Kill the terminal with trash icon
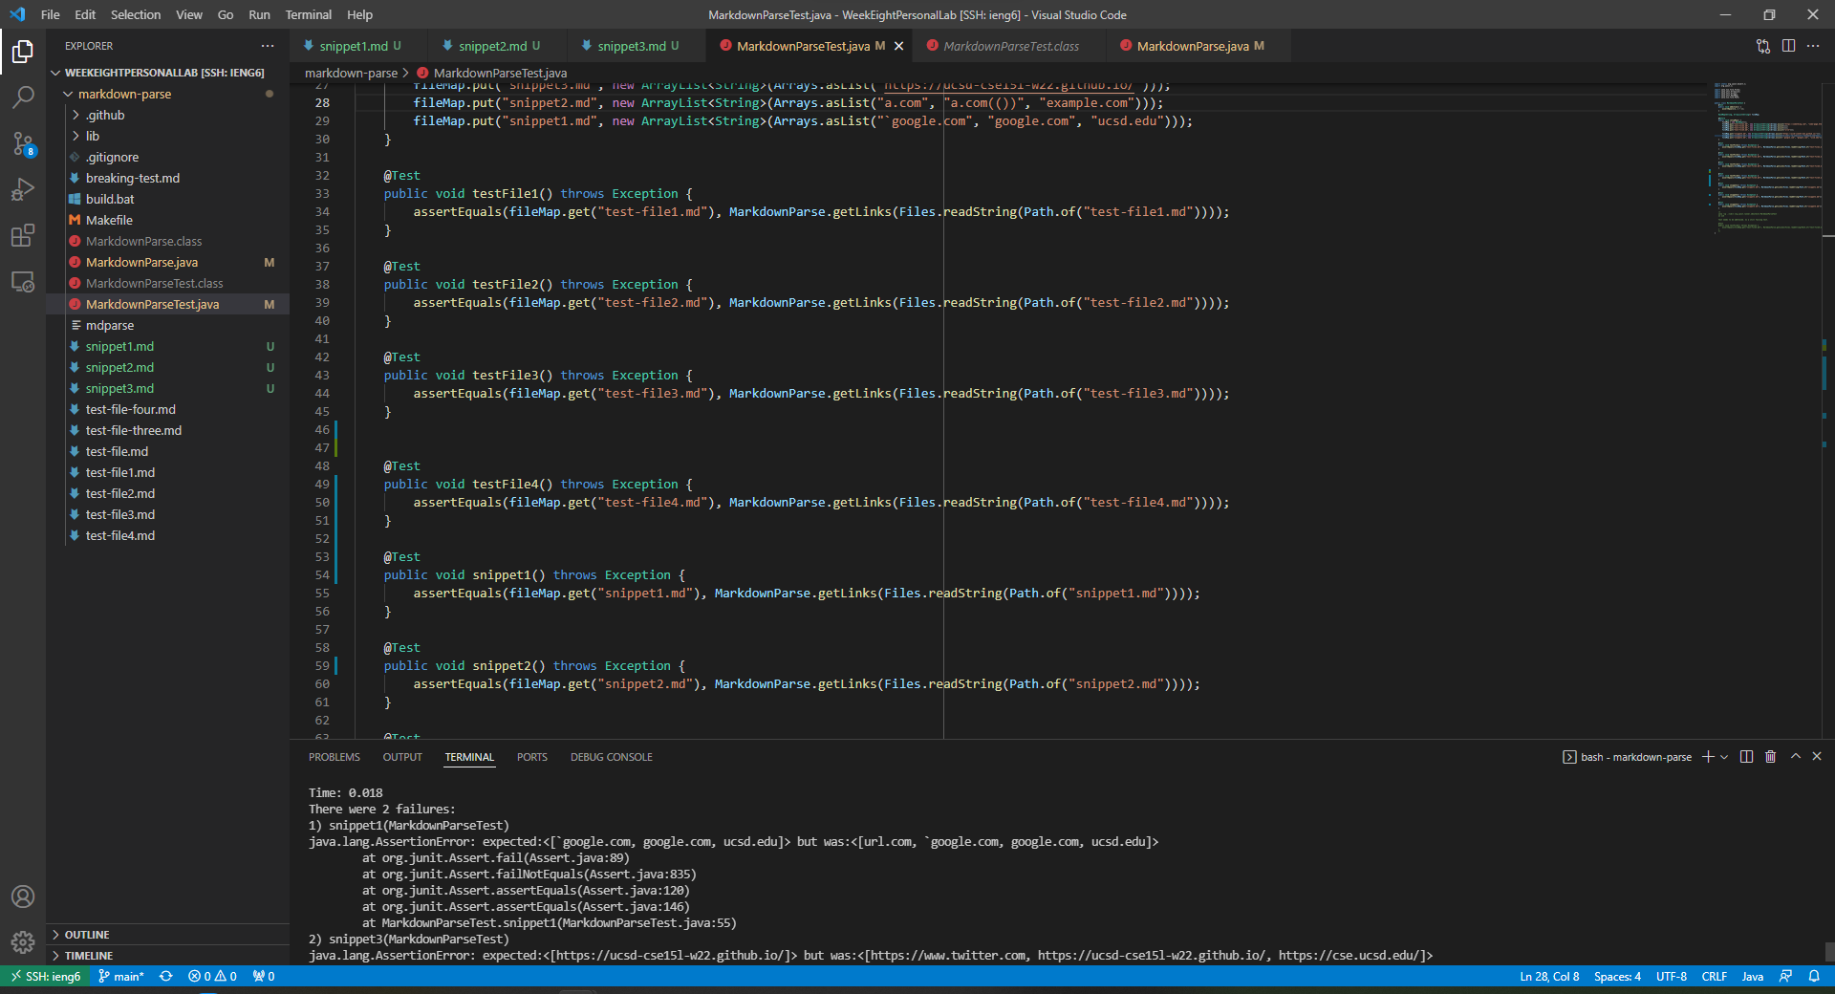1835x994 pixels. pos(1770,756)
